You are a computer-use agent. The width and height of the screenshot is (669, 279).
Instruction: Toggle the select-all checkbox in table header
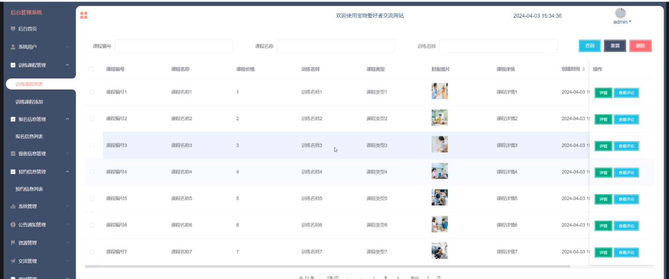pos(91,69)
